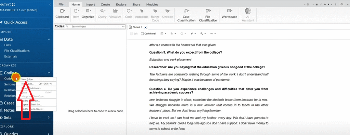350x135 pixels.
Task: Open the feedback chat bubble icon
Action: 342,4
